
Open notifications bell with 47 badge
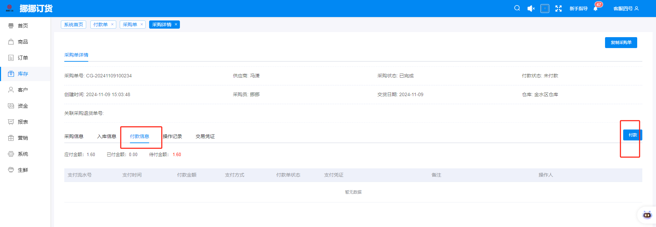coord(595,9)
